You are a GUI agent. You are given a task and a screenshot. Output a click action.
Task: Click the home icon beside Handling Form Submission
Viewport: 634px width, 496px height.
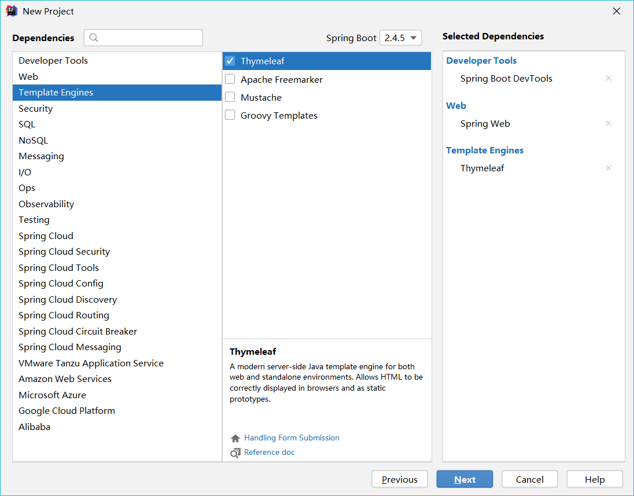pos(235,438)
